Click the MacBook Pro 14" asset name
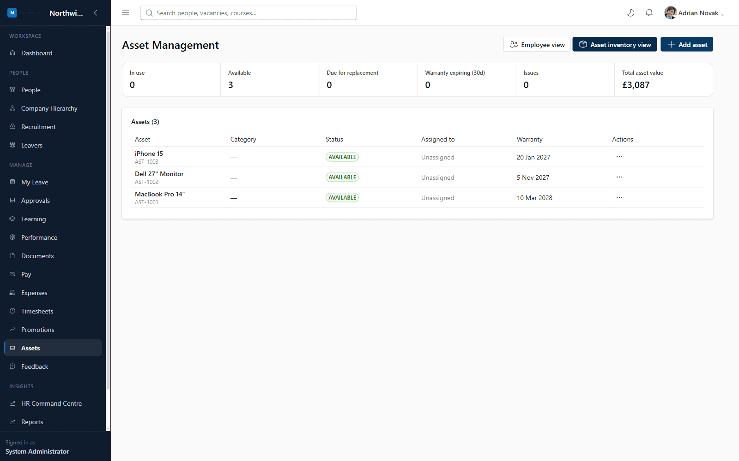 pos(160,194)
